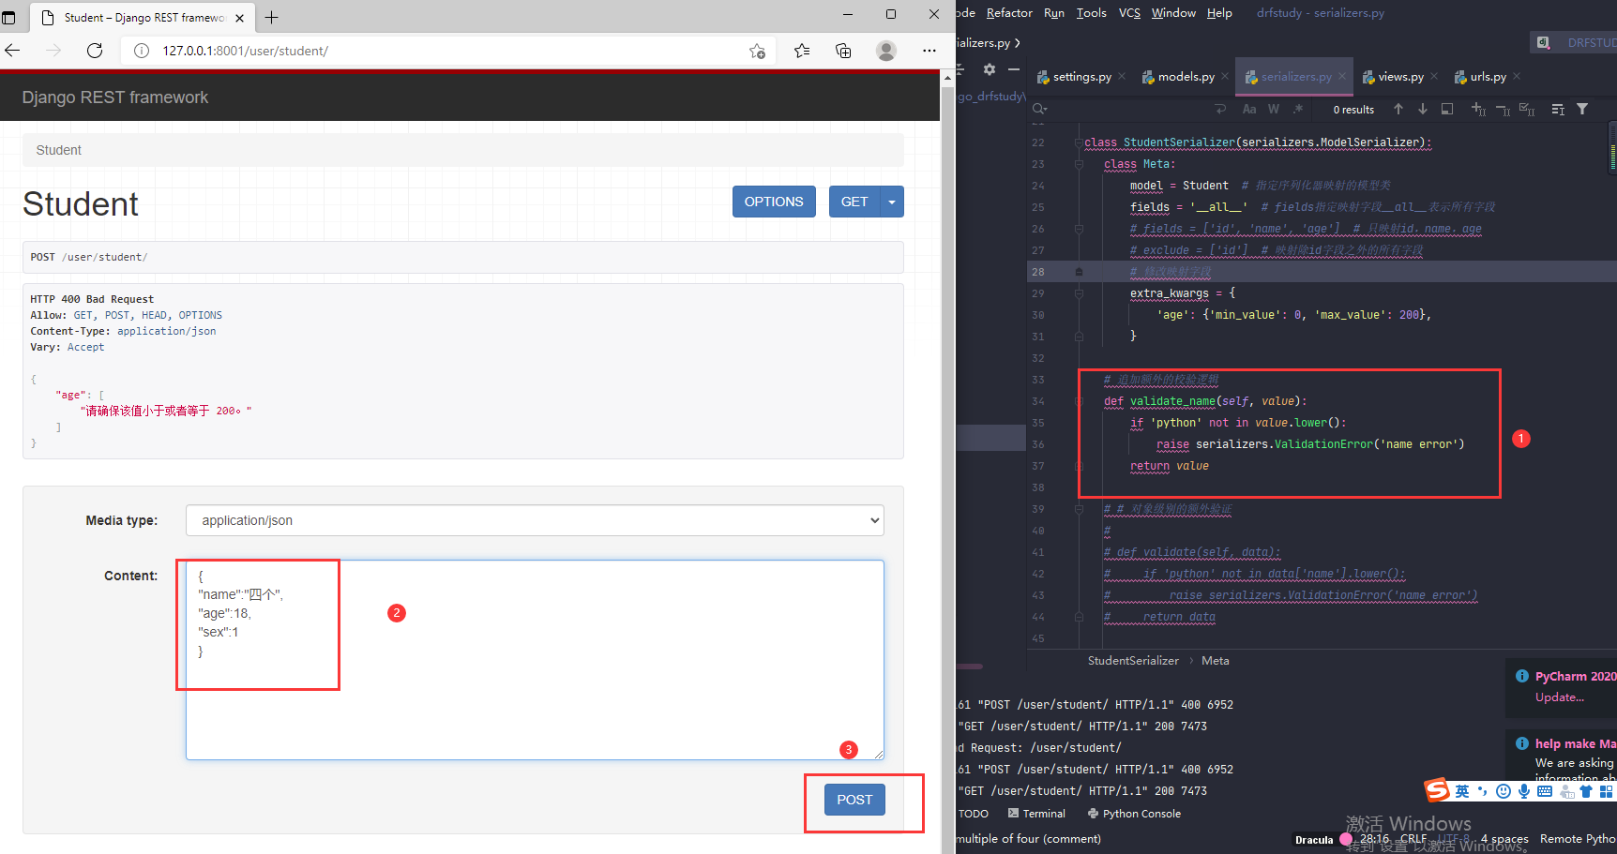Click the OPTIONS button
This screenshot has width=1617, height=854.
pos(774,202)
